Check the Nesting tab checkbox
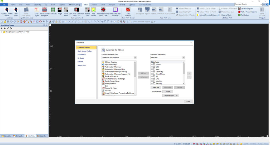This screenshot has width=270, height=145. (154, 83)
